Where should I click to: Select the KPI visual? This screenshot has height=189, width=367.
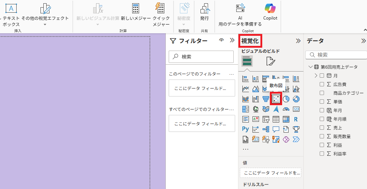[x=256, y=119]
